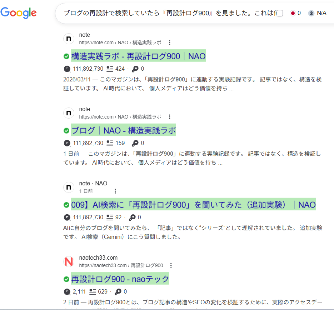The image size is (334, 310).
Task: Click the Japan flag icon in search bar
Action: [x=293, y=13]
